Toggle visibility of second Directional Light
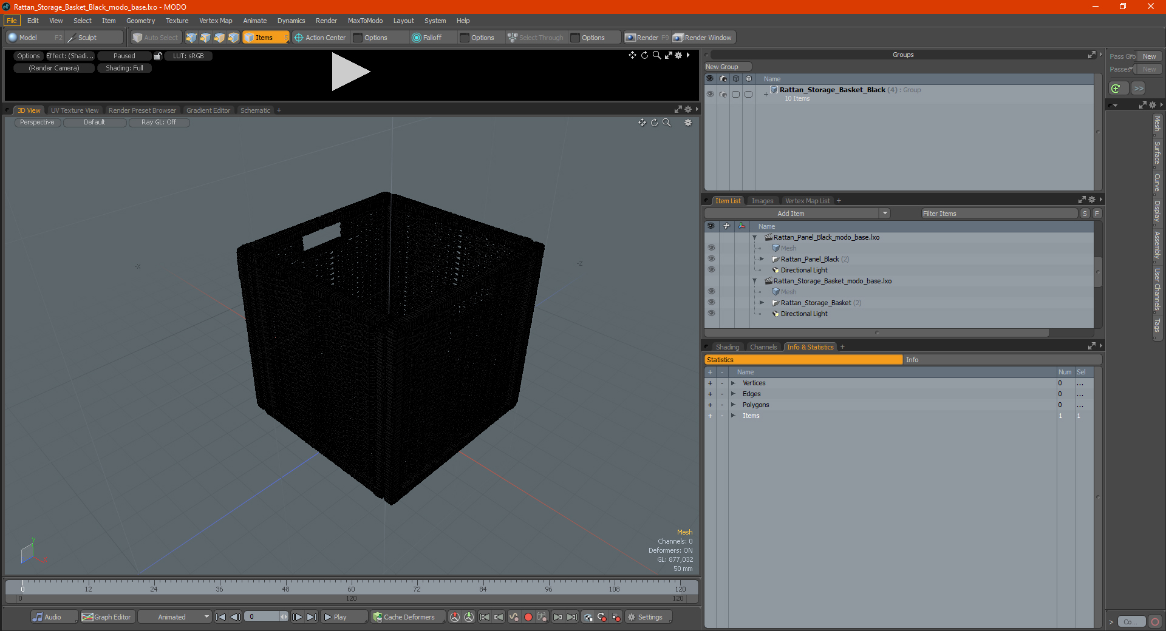Image resolution: width=1166 pixels, height=631 pixels. pos(711,314)
